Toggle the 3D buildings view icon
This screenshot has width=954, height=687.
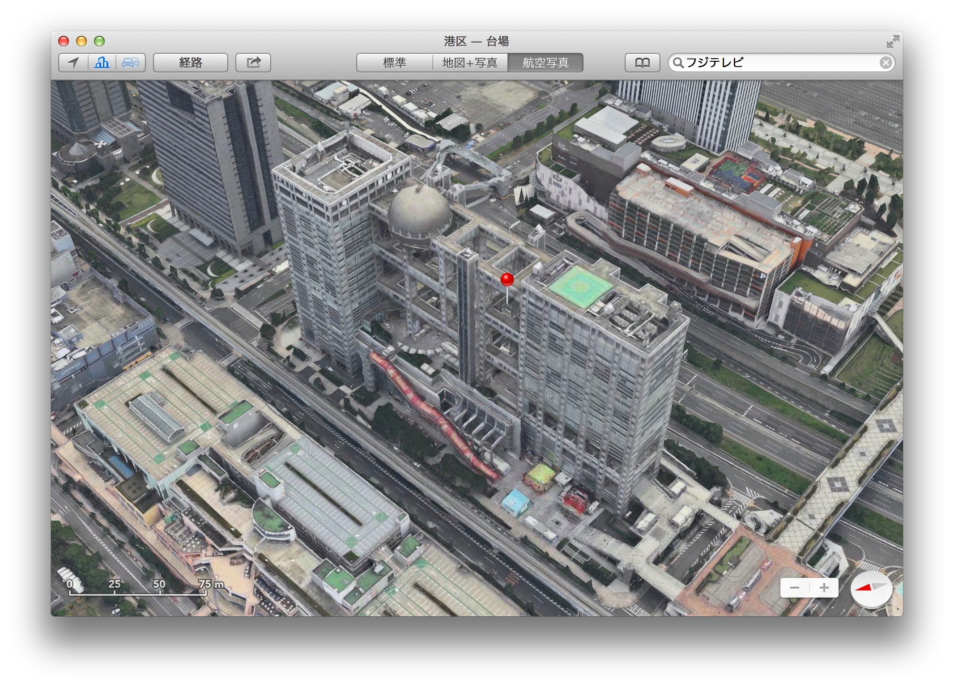(102, 63)
